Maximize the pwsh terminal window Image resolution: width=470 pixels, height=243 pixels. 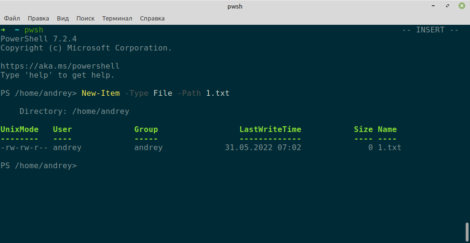point(448,6)
